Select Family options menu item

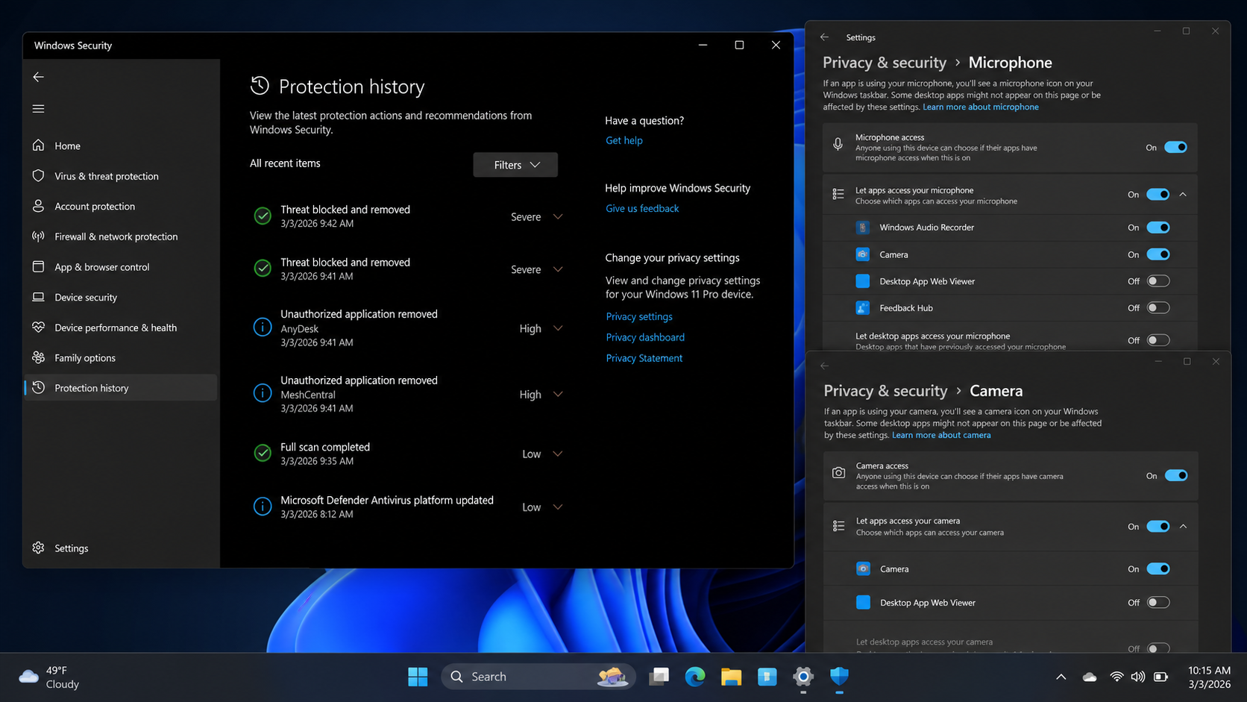point(121,357)
